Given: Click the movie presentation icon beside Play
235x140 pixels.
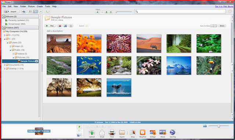Looking at the screenshot, I should pyautogui.click(x=65, y=26).
